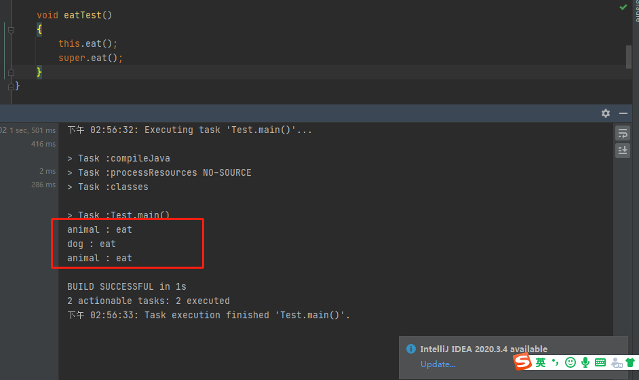Click the 'Task execution finished' line
The height and width of the screenshot is (380, 639).
pyautogui.click(x=208, y=315)
